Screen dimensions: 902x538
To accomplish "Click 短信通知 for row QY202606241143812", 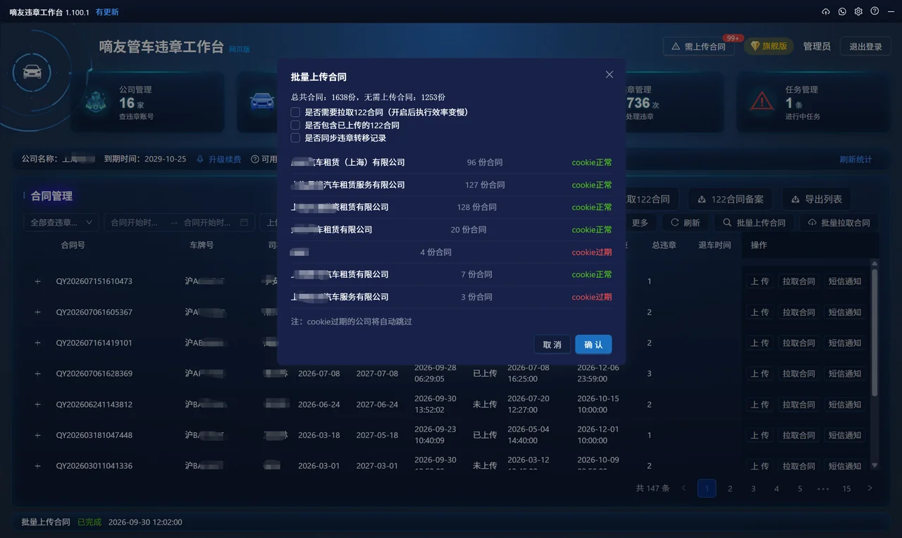I will coord(844,405).
